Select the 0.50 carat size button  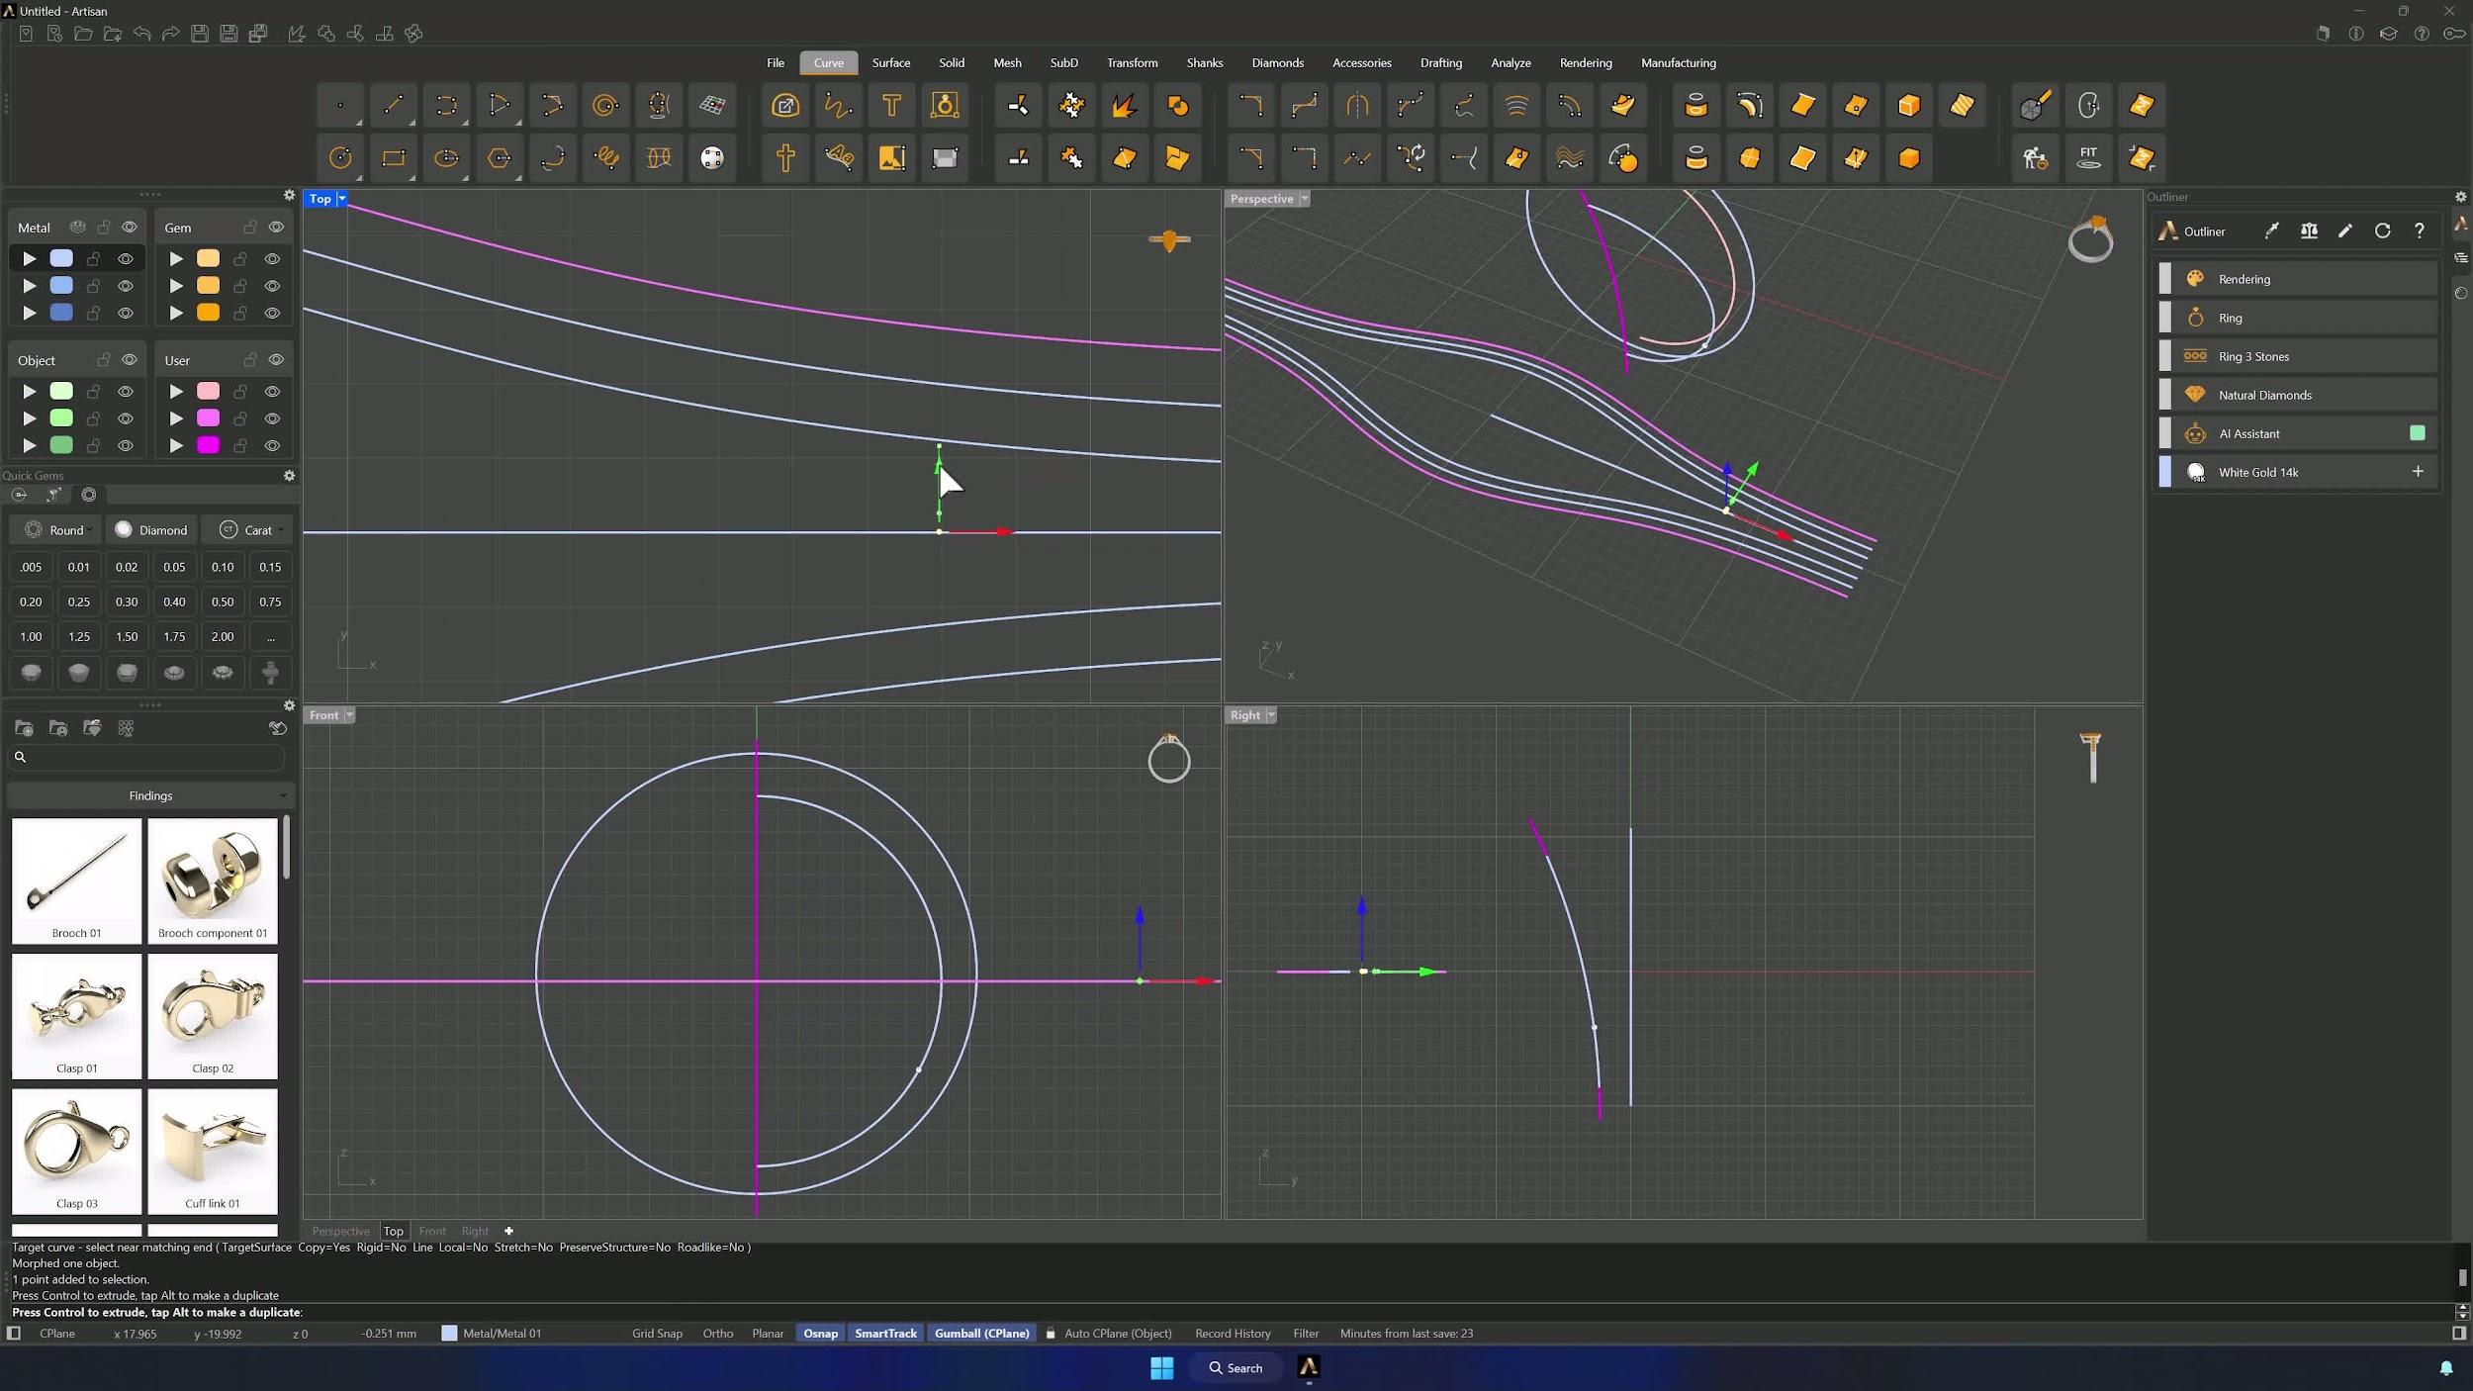coord(223,602)
